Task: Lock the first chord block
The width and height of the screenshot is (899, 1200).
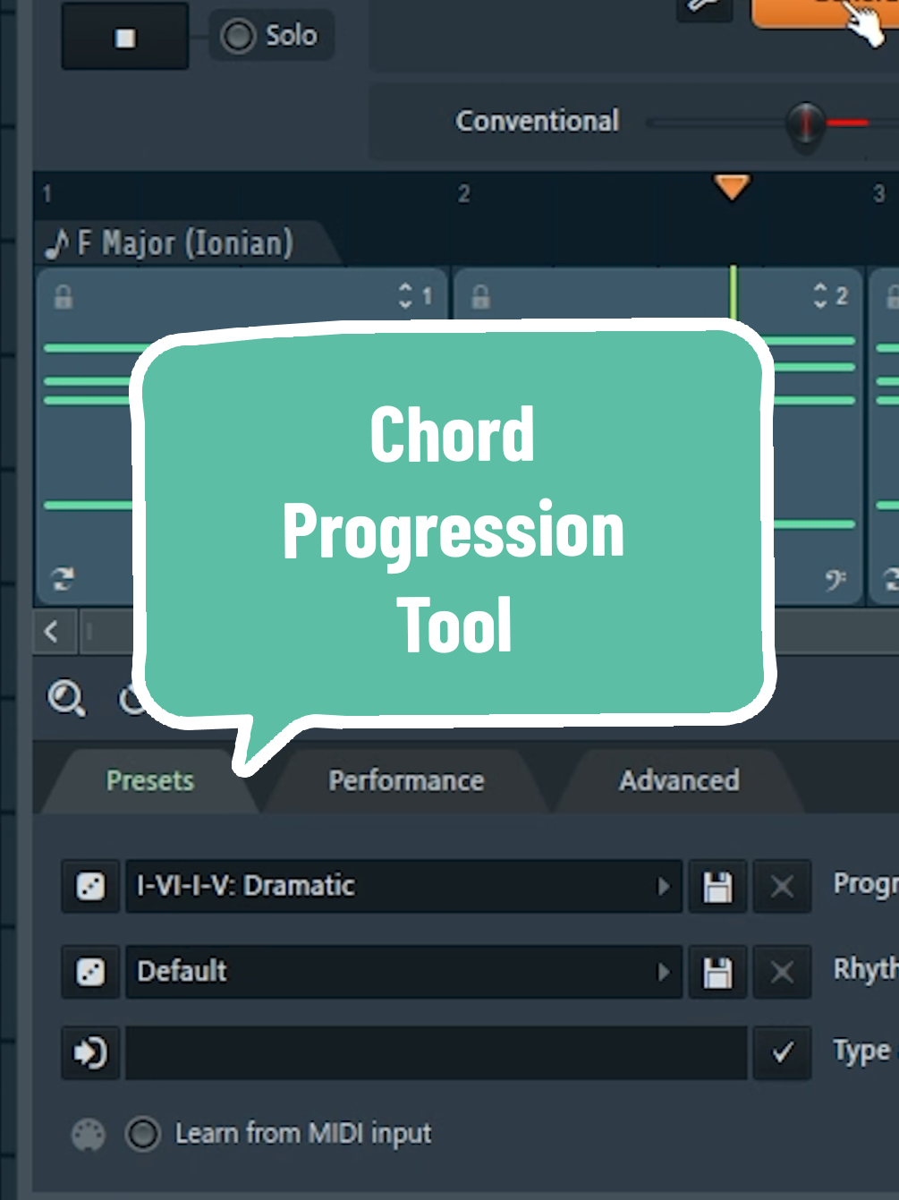Action: pos(64,297)
